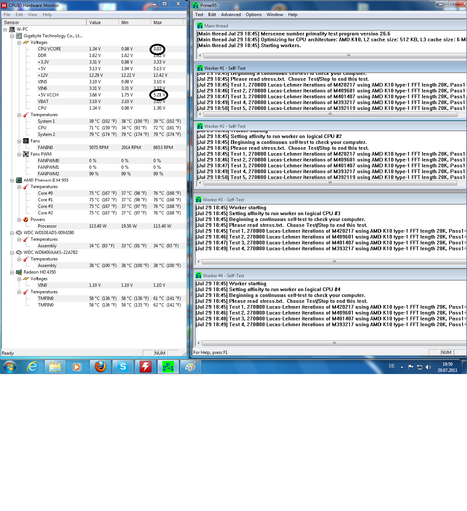The width and height of the screenshot is (467, 511).
Task: Open Paint from the taskbar
Action: (x=190, y=367)
